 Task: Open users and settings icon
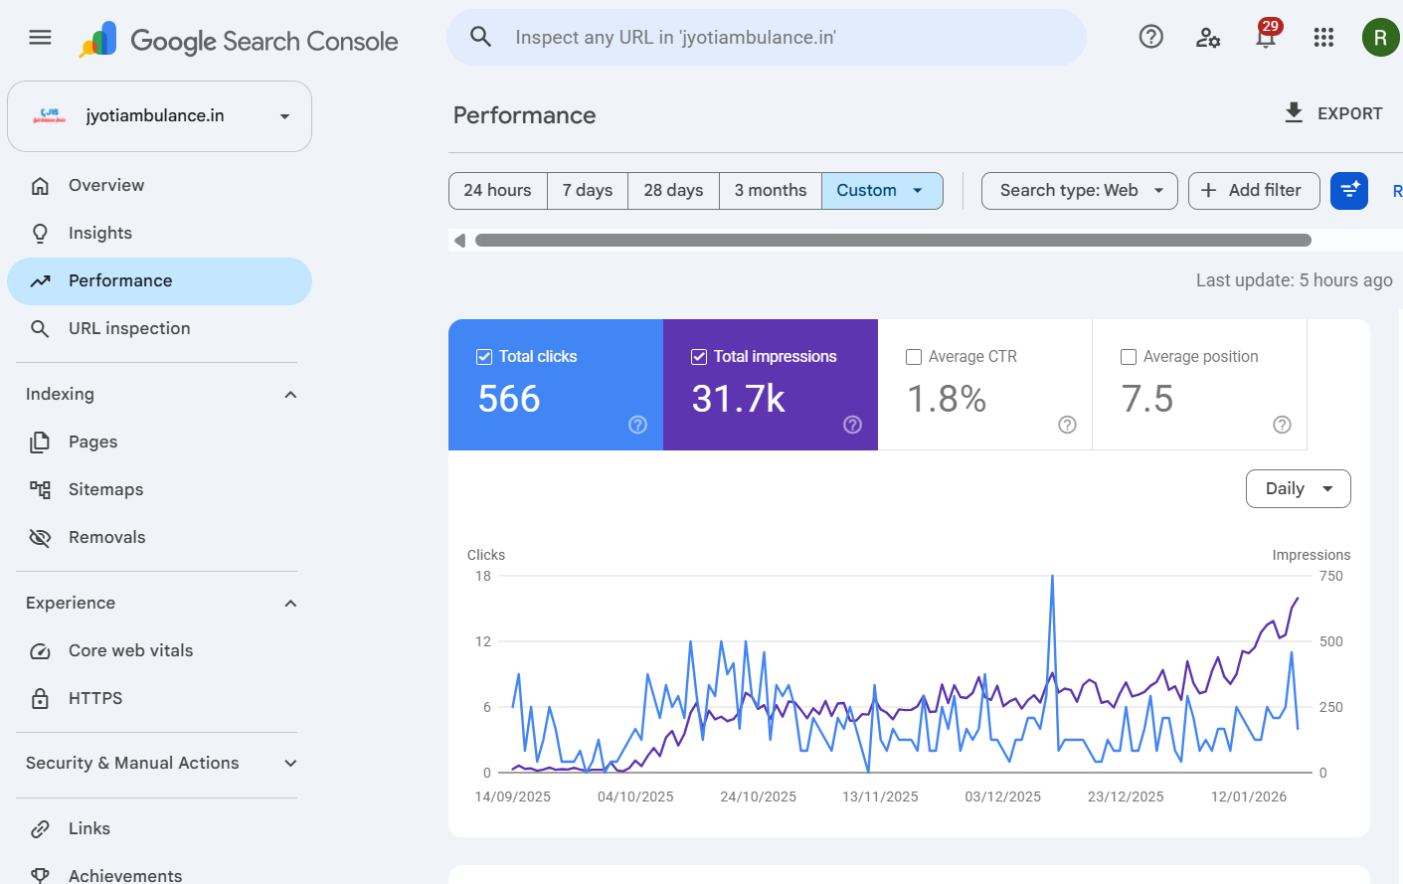click(1208, 38)
